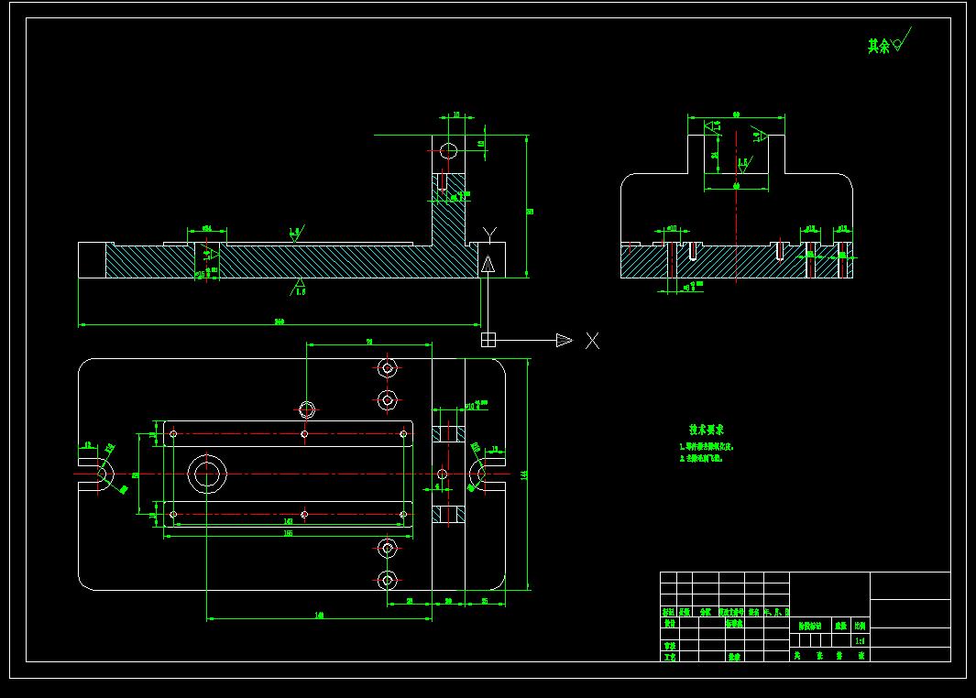Click the X axis label of UCS
976x698 pixels.
[x=592, y=340]
